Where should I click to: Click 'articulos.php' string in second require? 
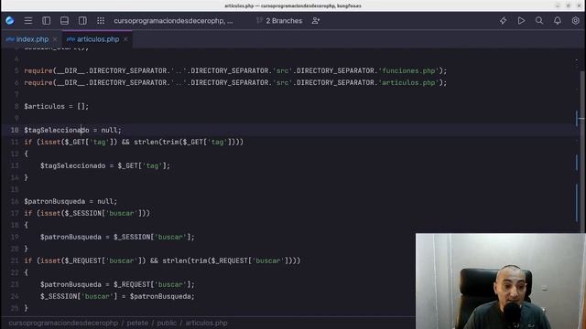tap(409, 82)
